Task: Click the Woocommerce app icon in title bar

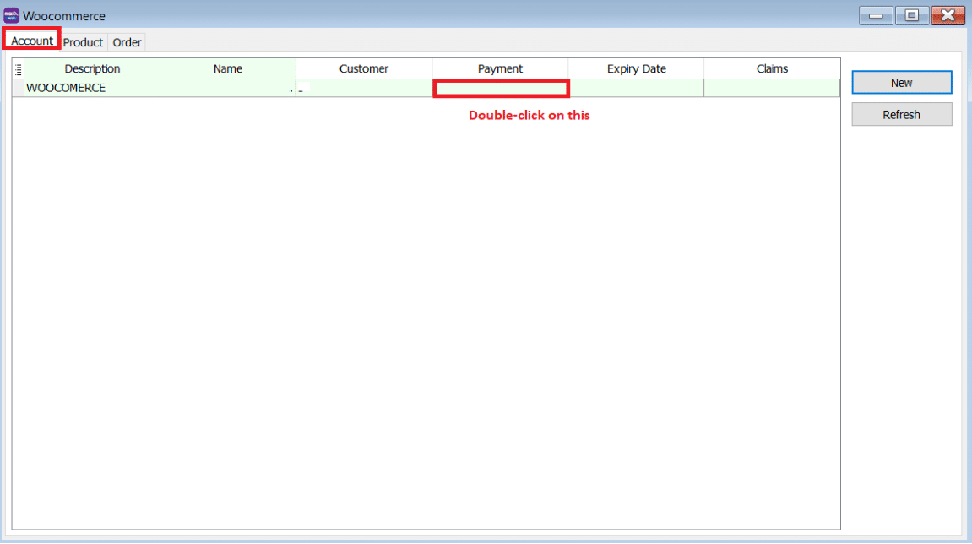Action: tap(12, 15)
